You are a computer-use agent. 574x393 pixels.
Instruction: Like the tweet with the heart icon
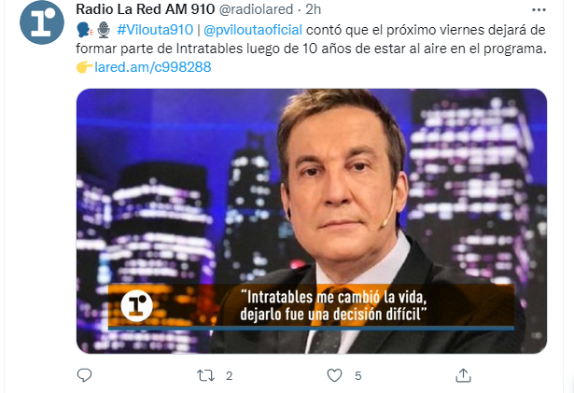click(334, 375)
